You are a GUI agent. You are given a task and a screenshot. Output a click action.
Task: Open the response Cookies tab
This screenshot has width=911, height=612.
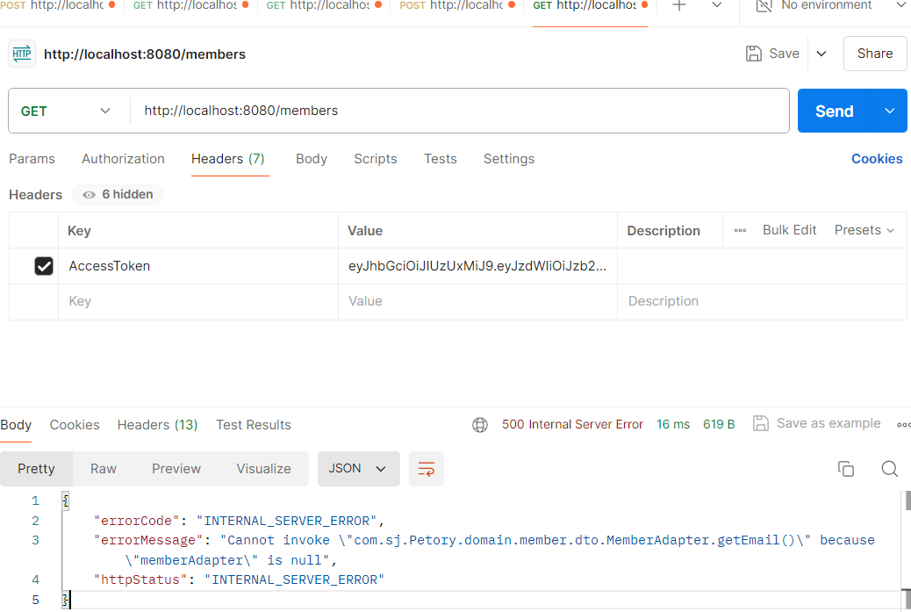[75, 425]
